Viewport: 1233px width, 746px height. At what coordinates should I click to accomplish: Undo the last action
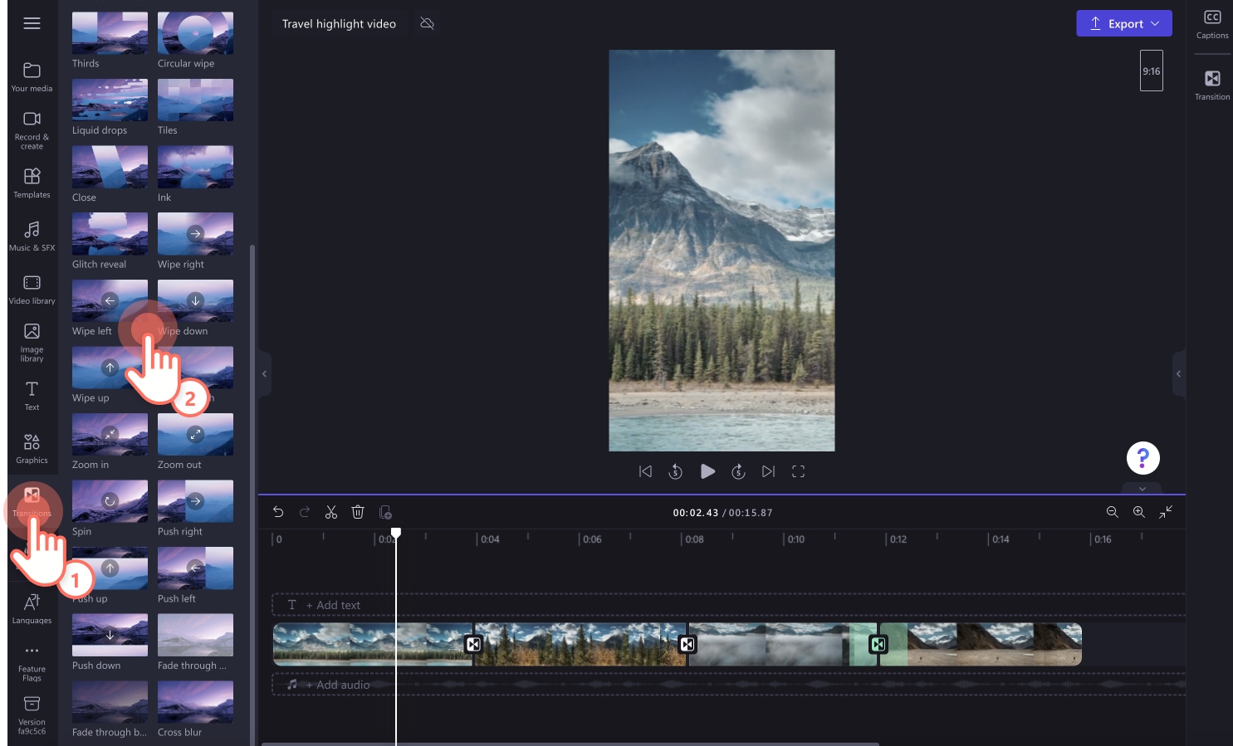tap(278, 512)
